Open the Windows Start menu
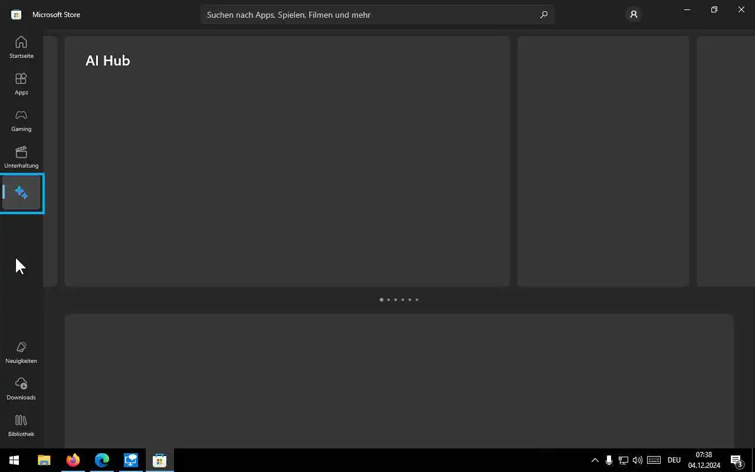Viewport: 755px width, 472px height. [14, 460]
